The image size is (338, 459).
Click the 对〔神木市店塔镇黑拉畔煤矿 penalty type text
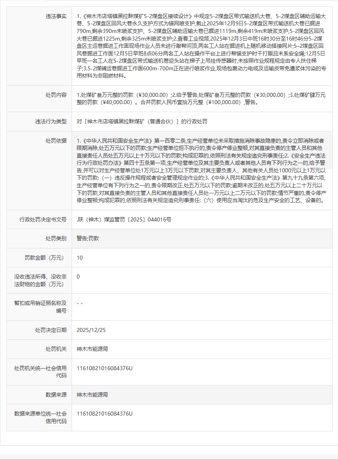[x=142, y=121]
